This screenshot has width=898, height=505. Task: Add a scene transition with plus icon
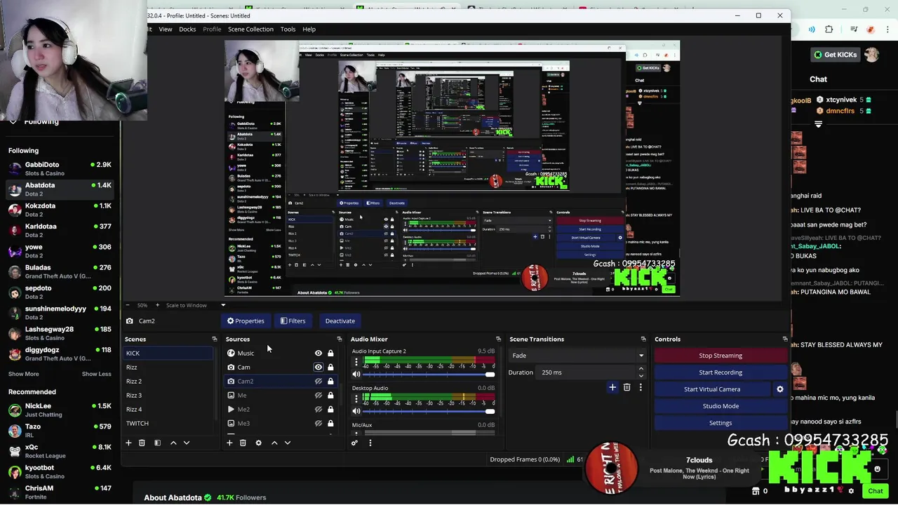[612, 387]
